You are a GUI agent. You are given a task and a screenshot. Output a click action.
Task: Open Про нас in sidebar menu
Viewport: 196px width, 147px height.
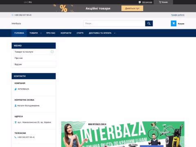pyautogui.click(x=19, y=58)
